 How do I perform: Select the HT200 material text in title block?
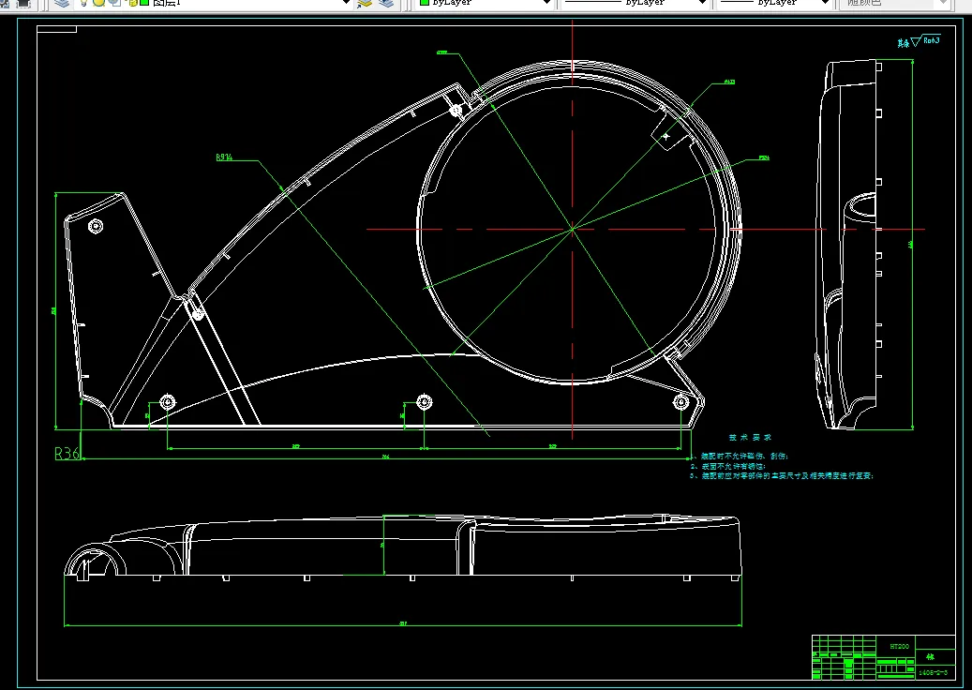click(900, 646)
